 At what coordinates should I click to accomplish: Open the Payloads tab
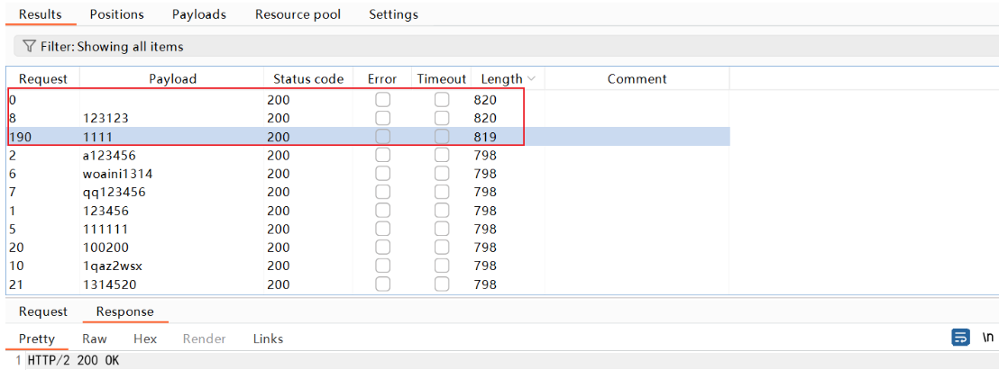[199, 14]
